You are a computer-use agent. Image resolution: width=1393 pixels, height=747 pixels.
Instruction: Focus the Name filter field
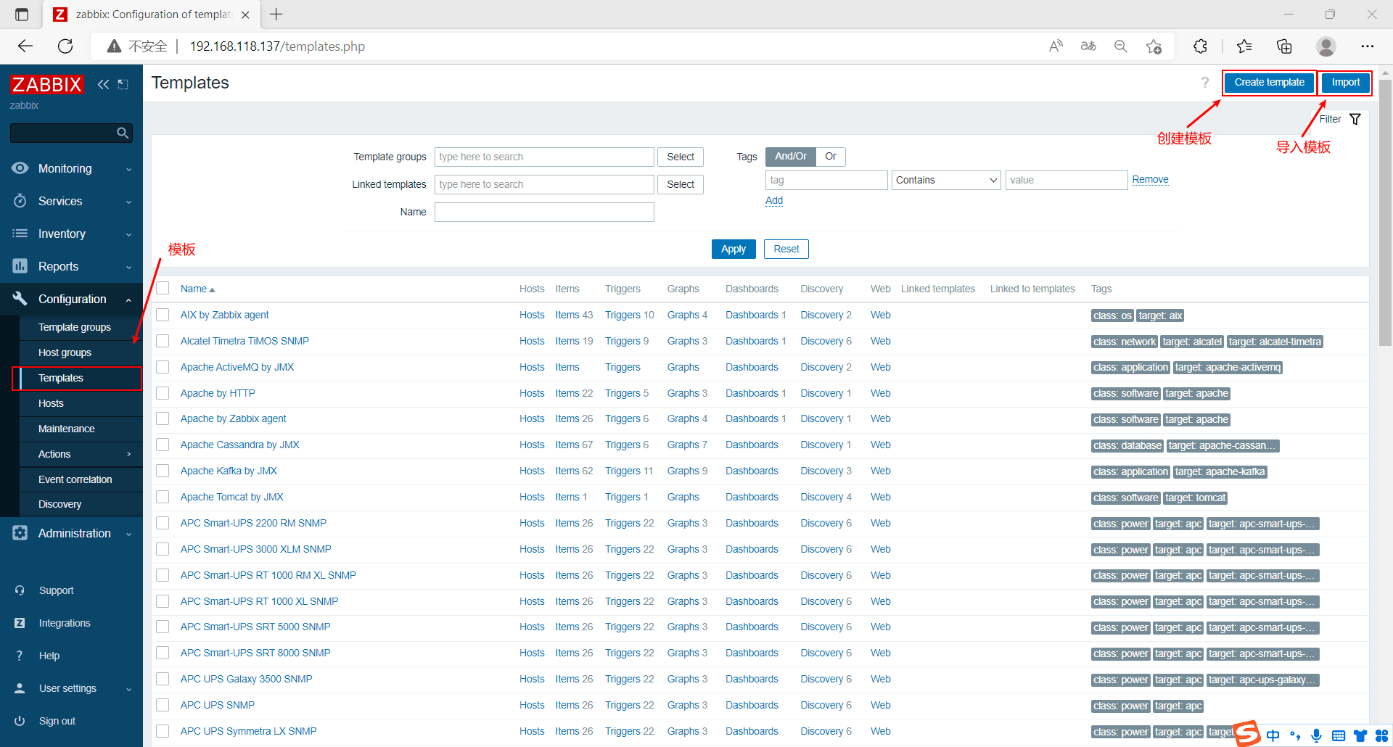pyautogui.click(x=544, y=212)
